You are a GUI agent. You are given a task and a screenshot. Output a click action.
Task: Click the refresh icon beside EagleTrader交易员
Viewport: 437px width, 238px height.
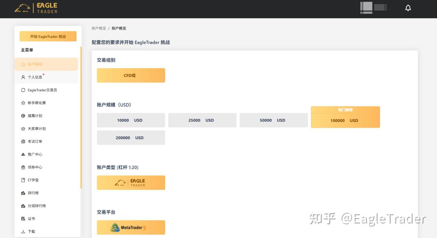point(23,90)
